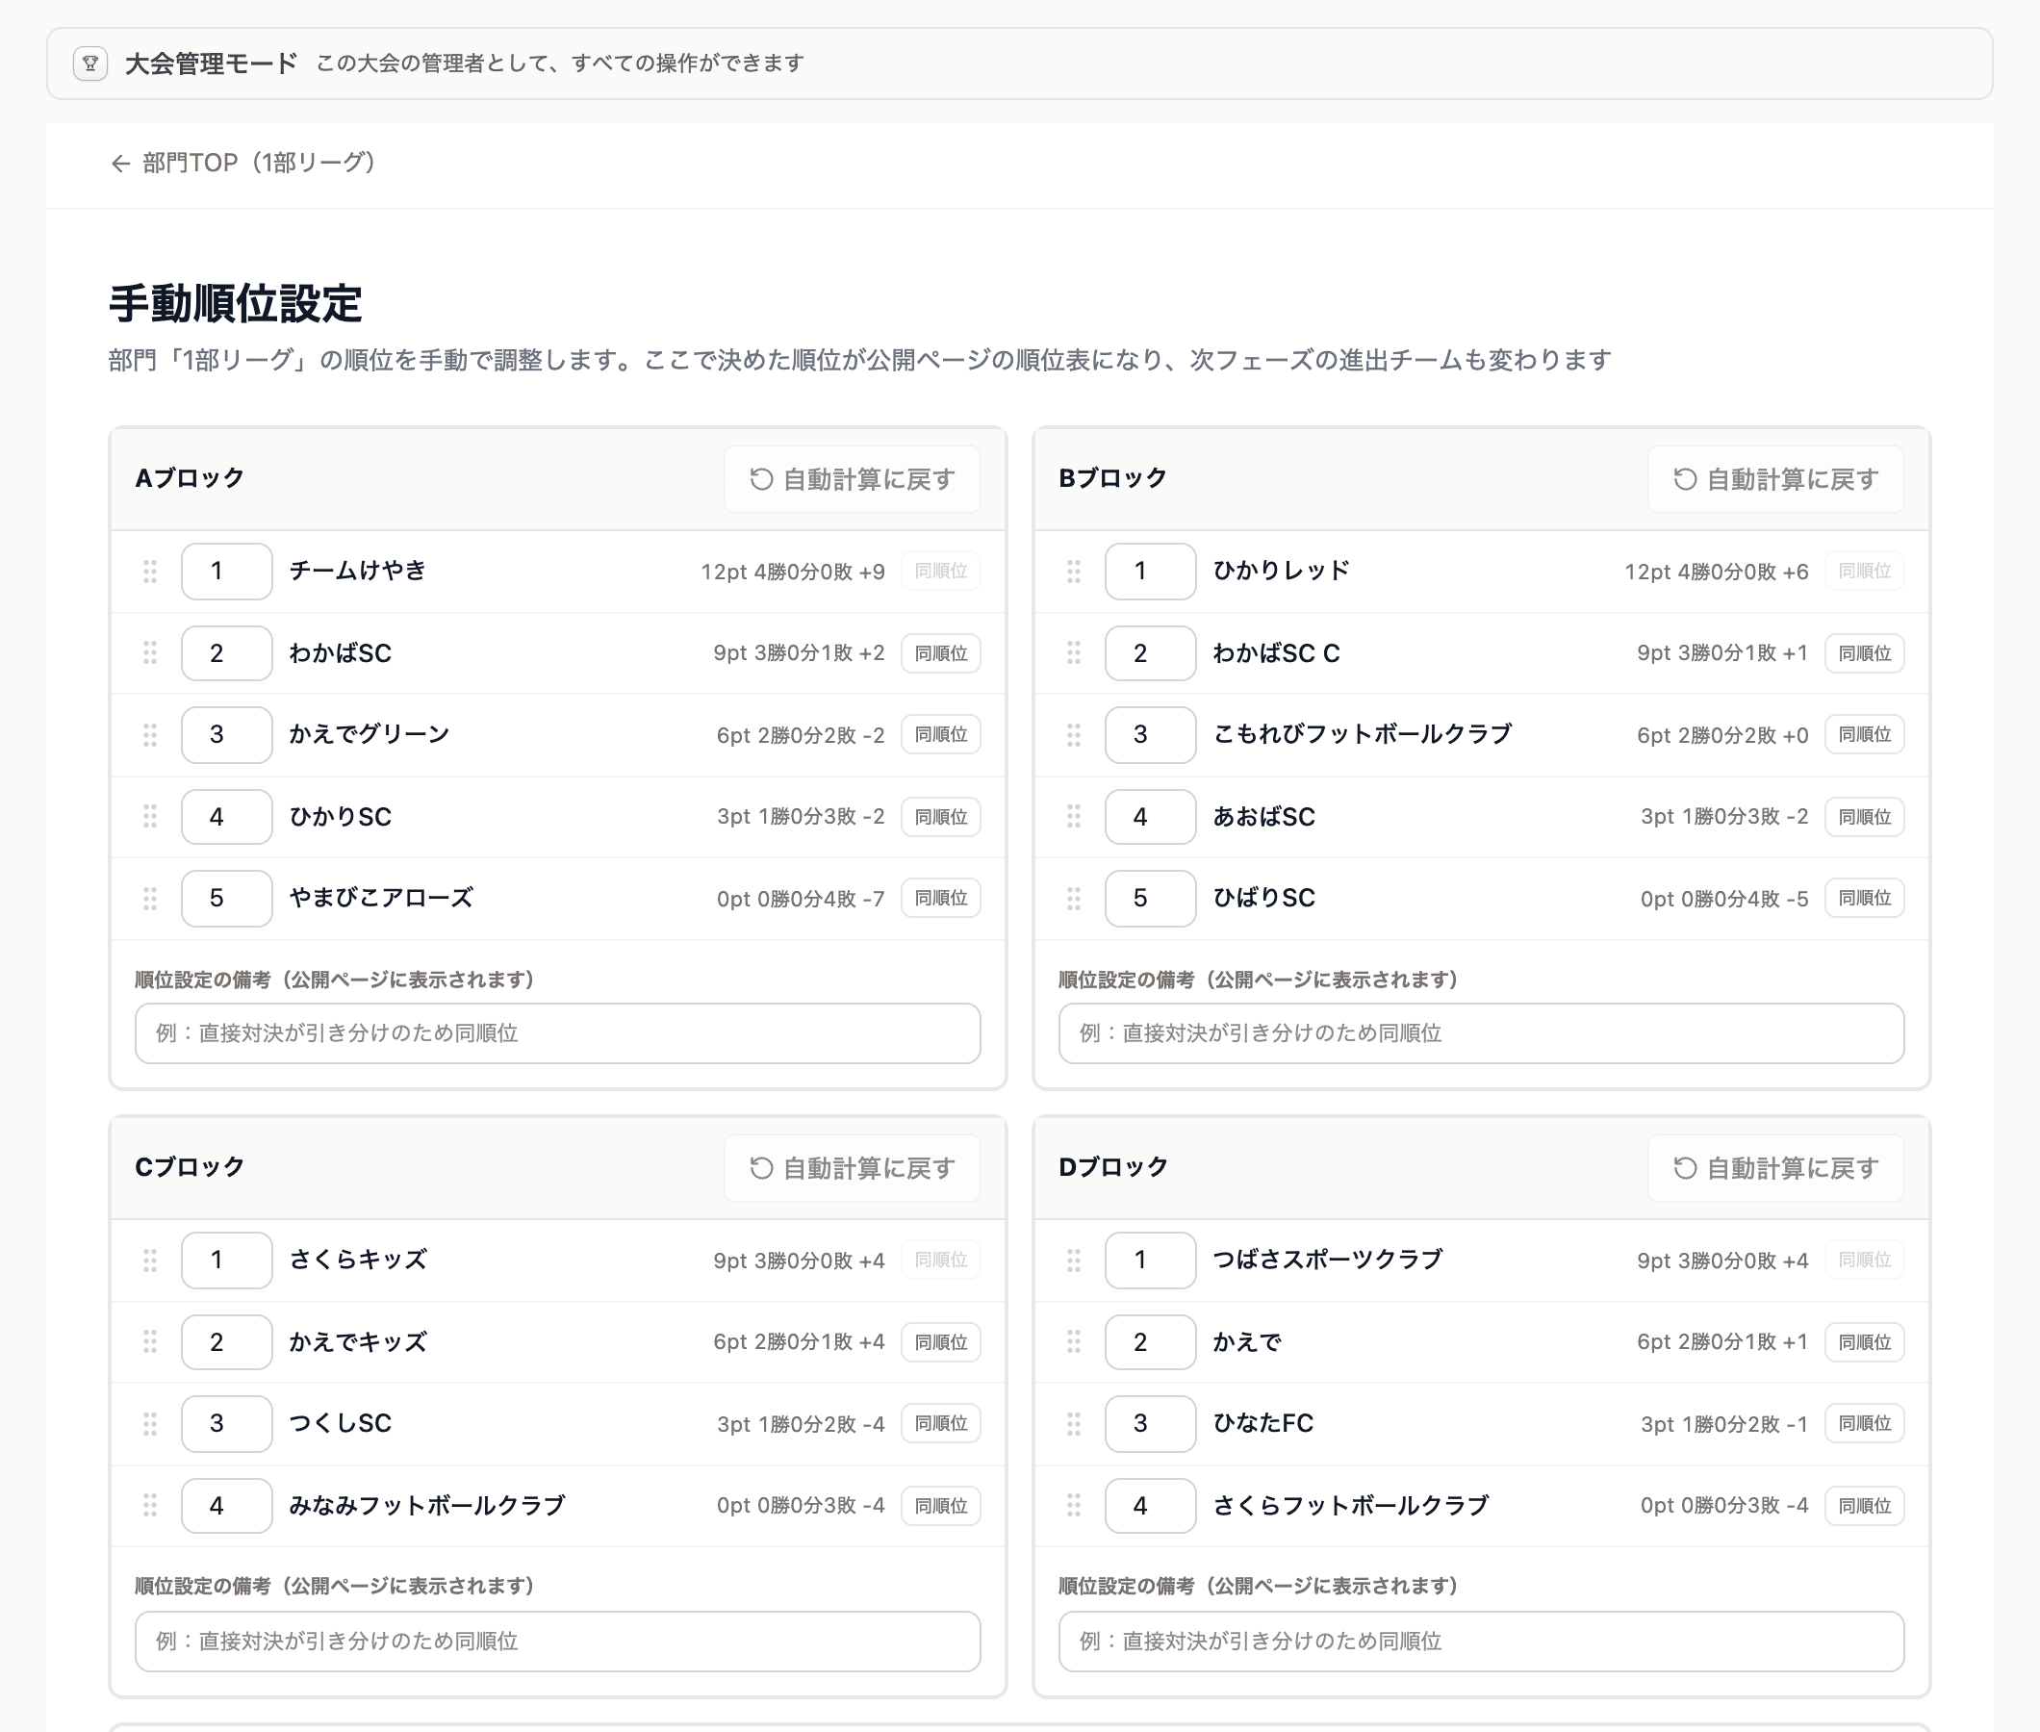This screenshot has width=2040, height=1732.
Task: Click drag handle of さくらフットボールクラブ
Action: 1074,1505
